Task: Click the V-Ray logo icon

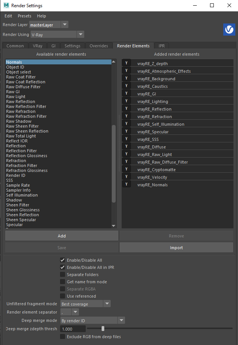Action: pyautogui.click(x=229, y=30)
